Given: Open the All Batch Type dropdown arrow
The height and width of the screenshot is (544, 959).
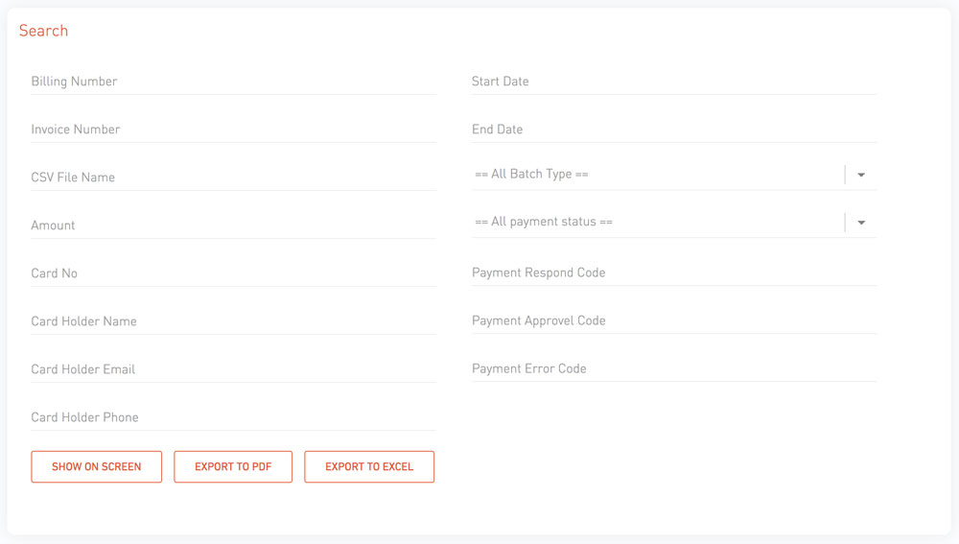Looking at the screenshot, I should click(861, 175).
